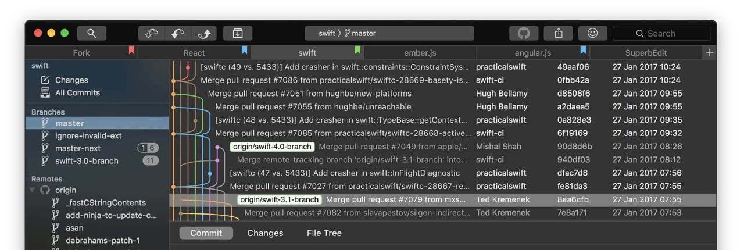Open the Stash toolbar button
Image resolution: width=744 pixels, height=250 pixels.
click(238, 33)
